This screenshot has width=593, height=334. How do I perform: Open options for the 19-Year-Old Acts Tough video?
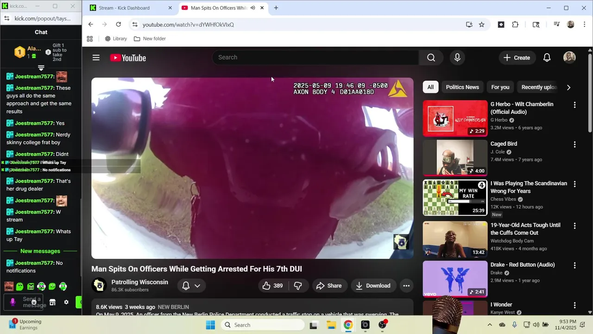[x=574, y=226]
